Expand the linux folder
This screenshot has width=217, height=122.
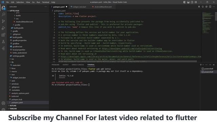(x=14, y=68)
